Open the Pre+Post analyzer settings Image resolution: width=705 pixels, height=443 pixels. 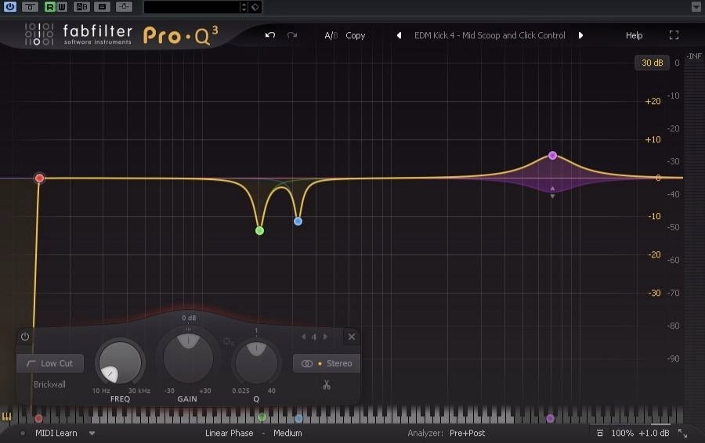coord(467,433)
